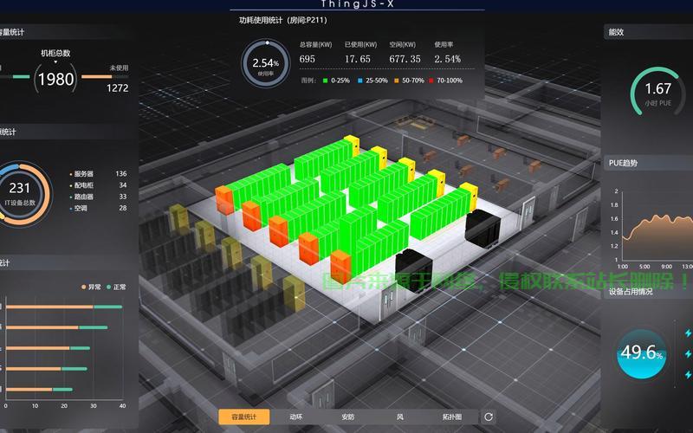Click the 机柜总数 label

click(55, 53)
